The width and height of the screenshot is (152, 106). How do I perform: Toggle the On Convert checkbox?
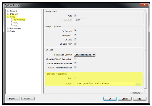pos(75,31)
